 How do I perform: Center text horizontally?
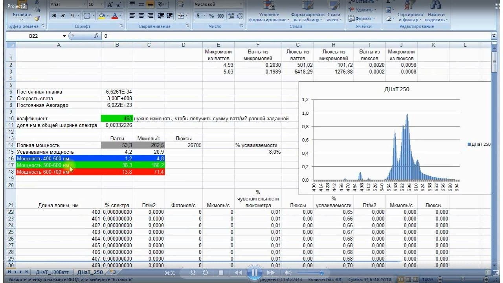click(141, 16)
